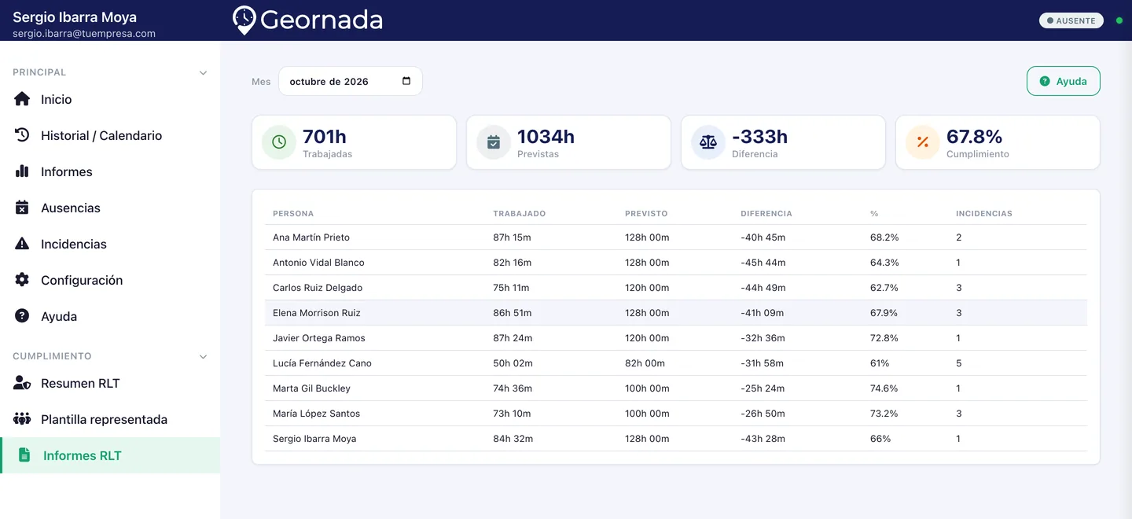The height and width of the screenshot is (519, 1132).
Task: Click the balance scale icon on Diferencia card
Action: coord(708,142)
